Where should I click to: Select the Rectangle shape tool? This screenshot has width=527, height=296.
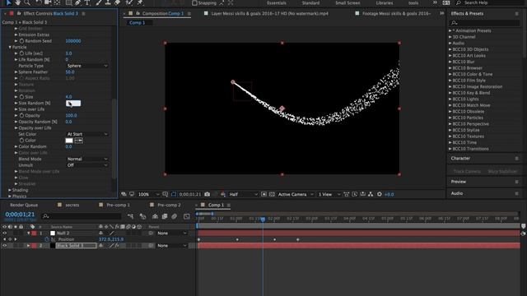pos(69,2)
